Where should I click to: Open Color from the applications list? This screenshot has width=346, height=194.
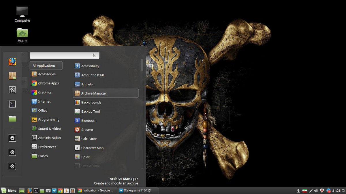coord(106,157)
